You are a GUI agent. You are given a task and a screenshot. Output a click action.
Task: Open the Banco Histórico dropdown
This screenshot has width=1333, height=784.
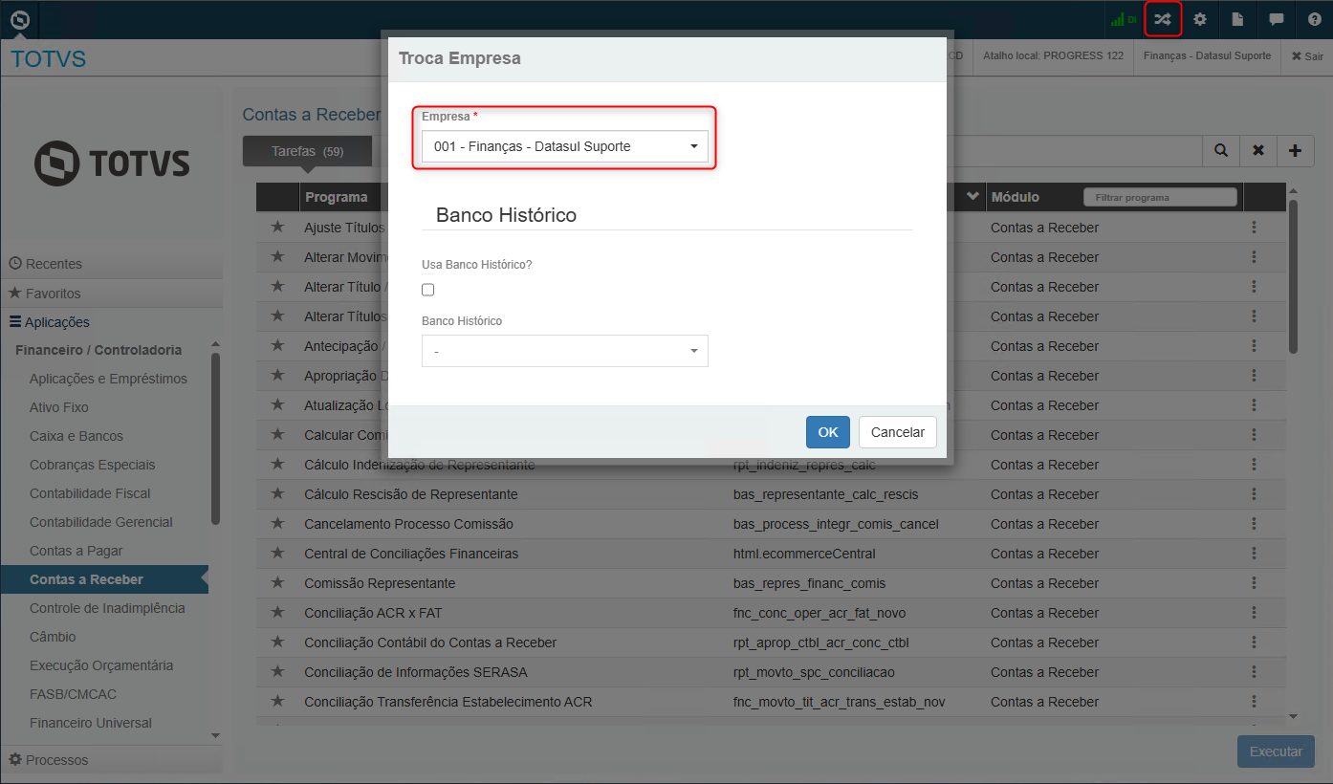(x=565, y=351)
